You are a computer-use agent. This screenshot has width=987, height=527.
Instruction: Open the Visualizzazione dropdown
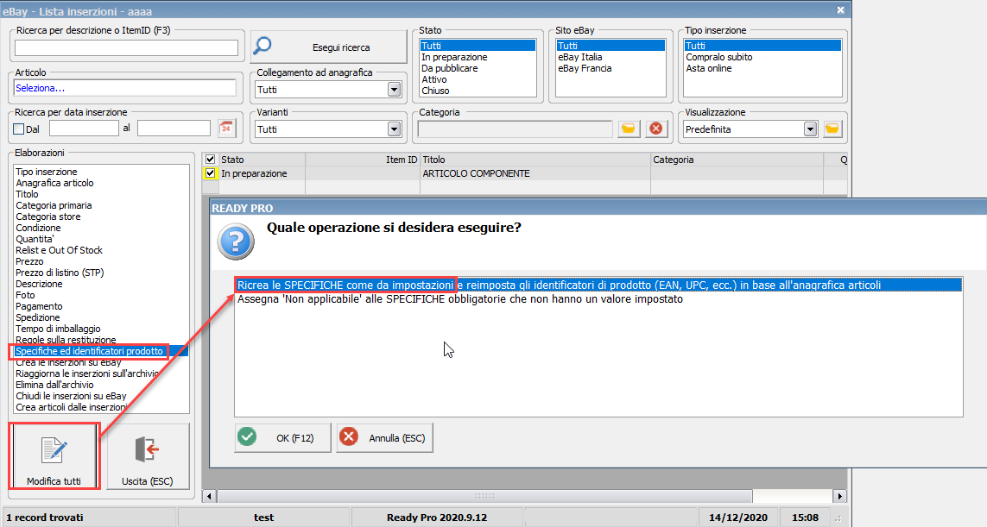pyautogui.click(x=810, y=129)
